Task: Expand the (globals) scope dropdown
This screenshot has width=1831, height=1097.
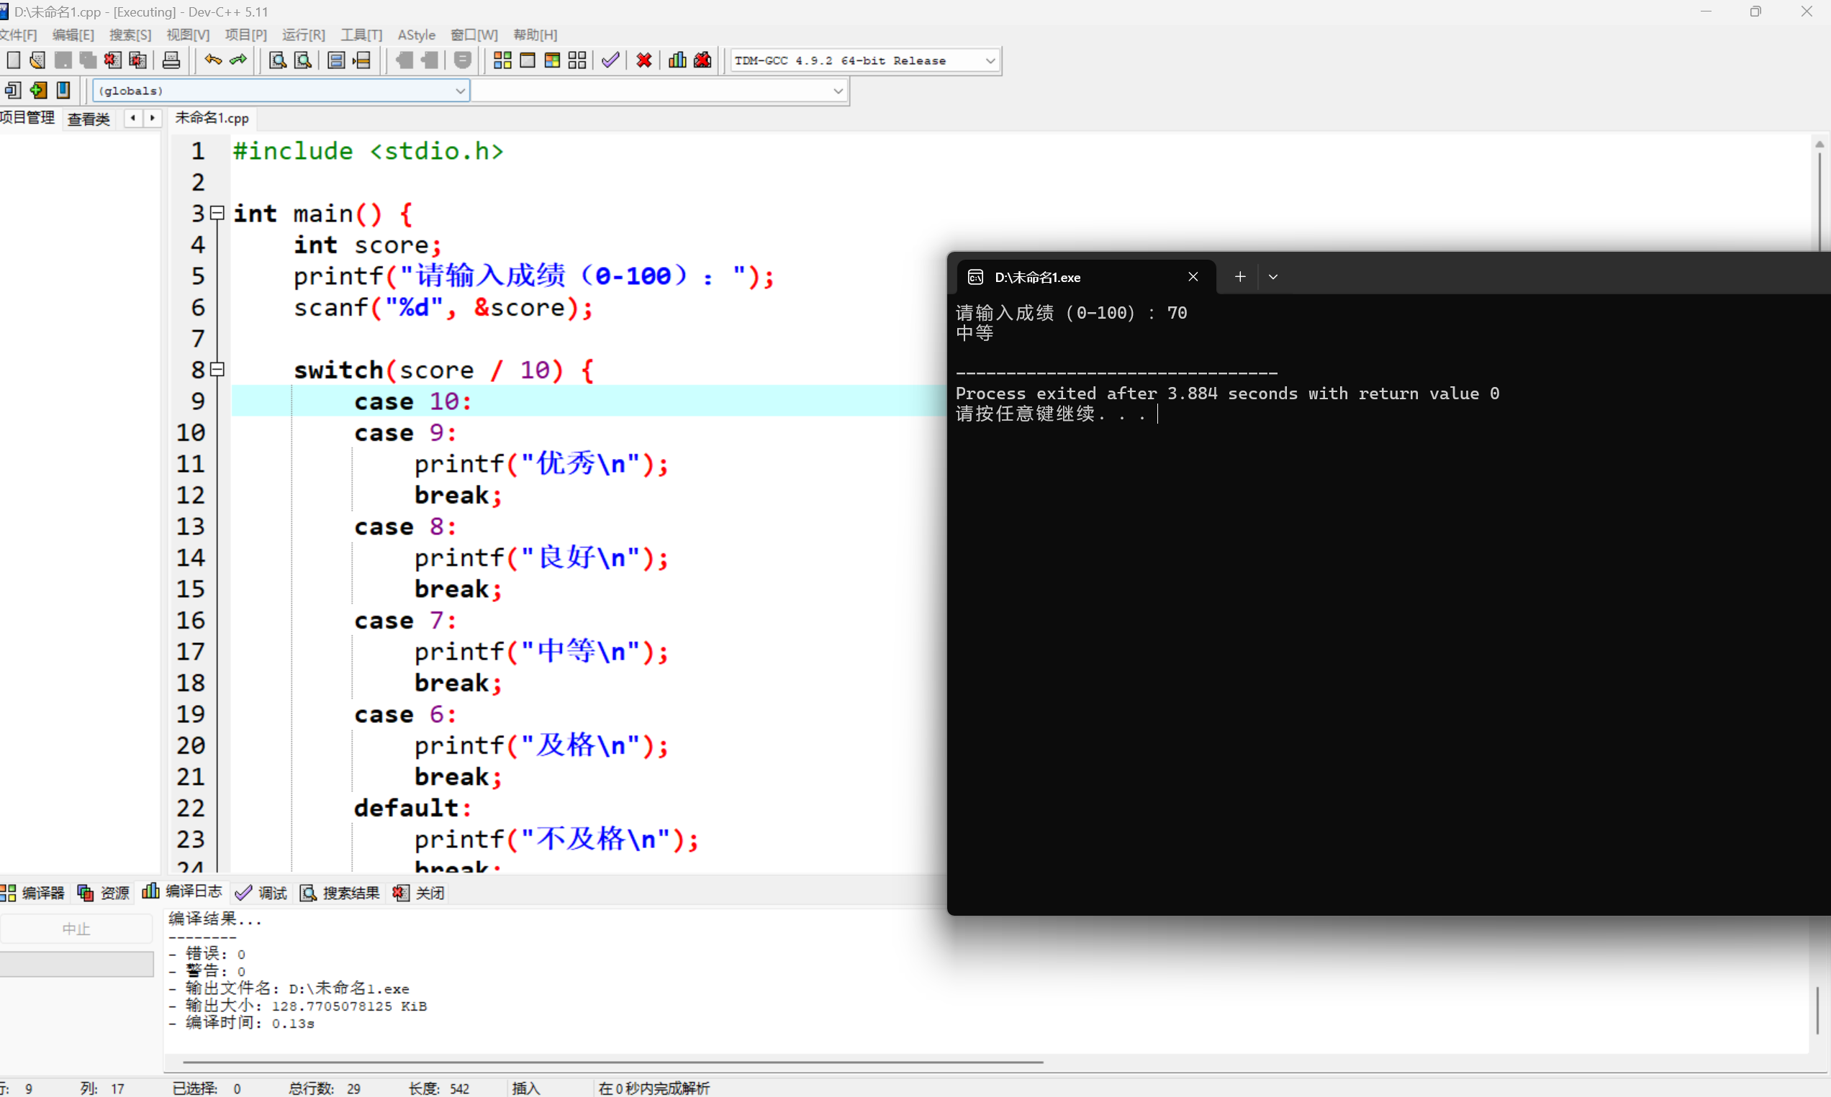Action: tap(460, 91)
